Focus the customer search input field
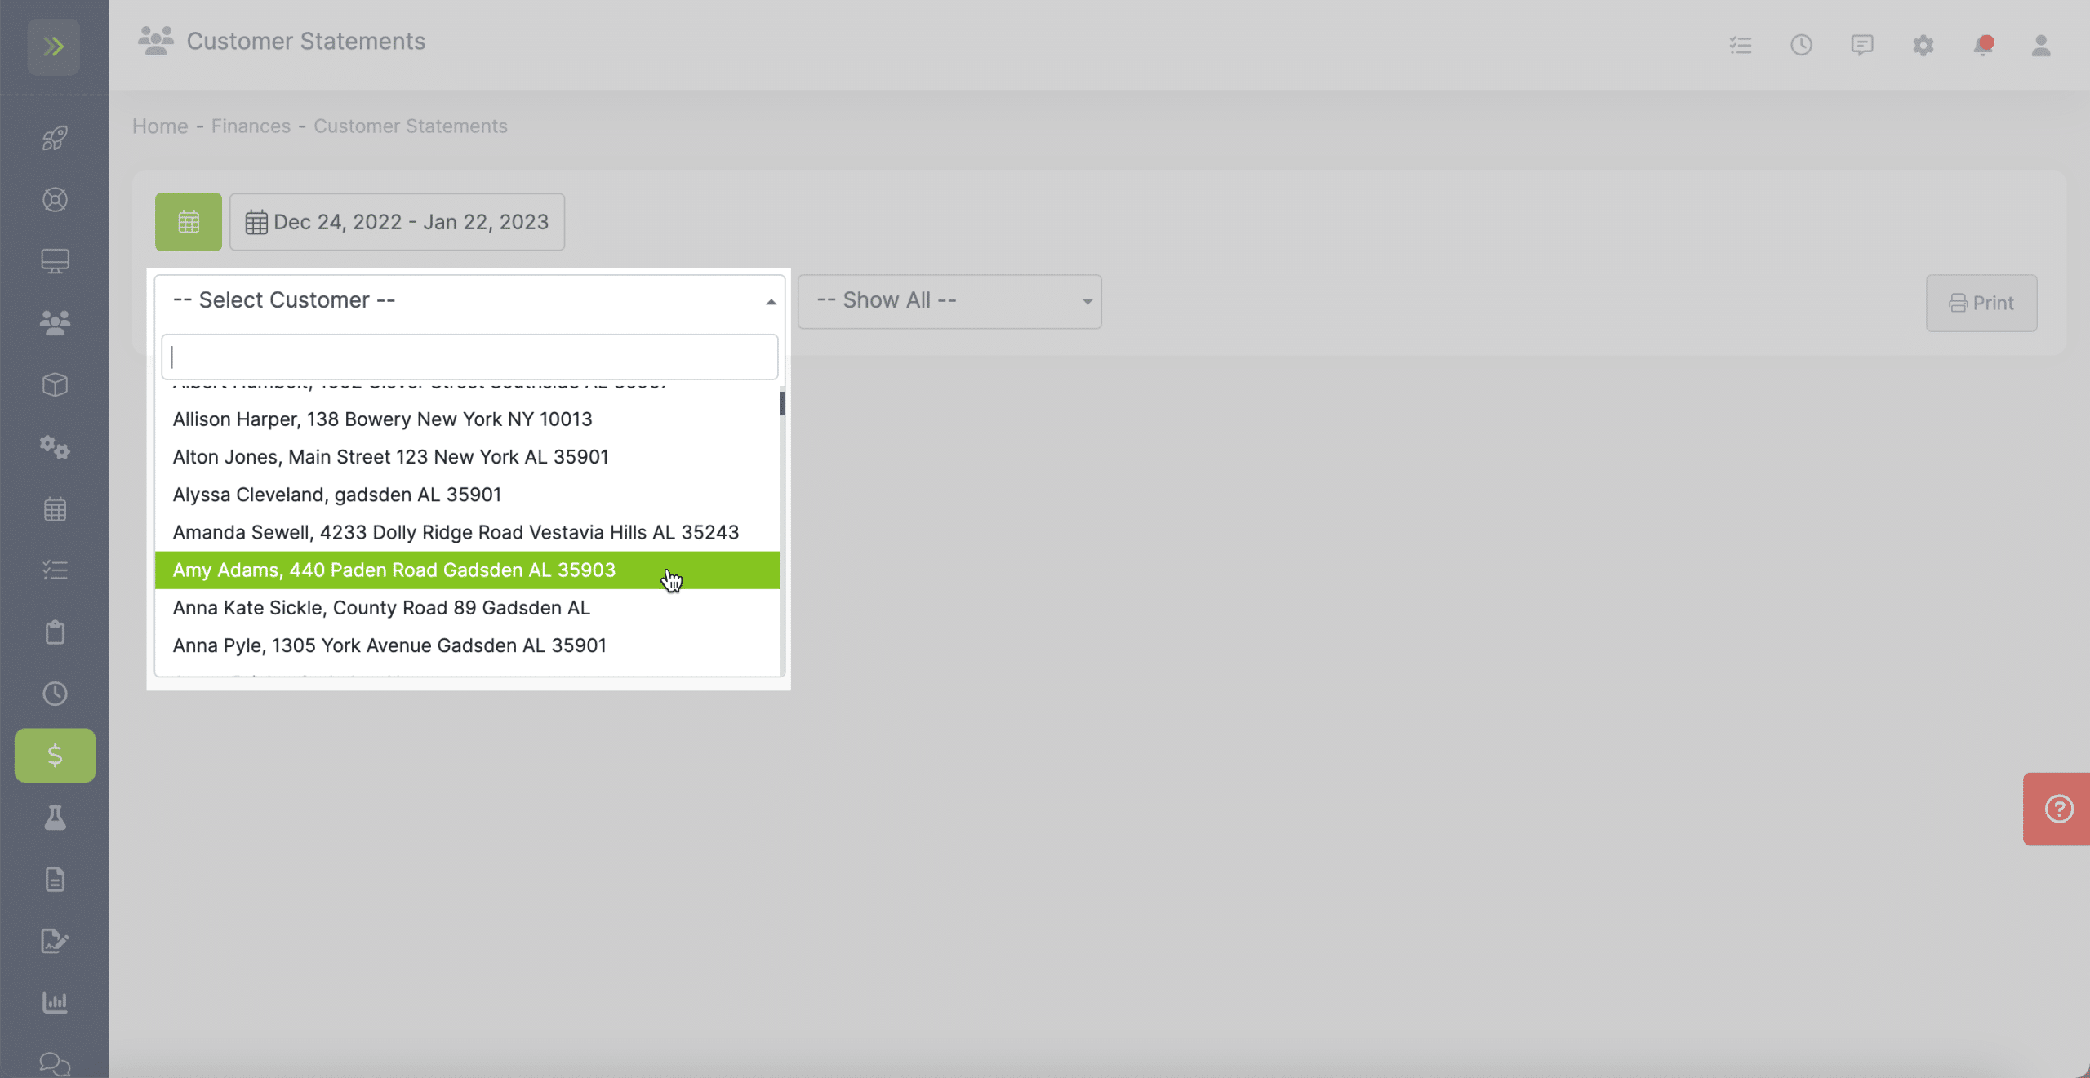Image resolution: width=2090 pixels, height=1078 pixels. point(469,357)
